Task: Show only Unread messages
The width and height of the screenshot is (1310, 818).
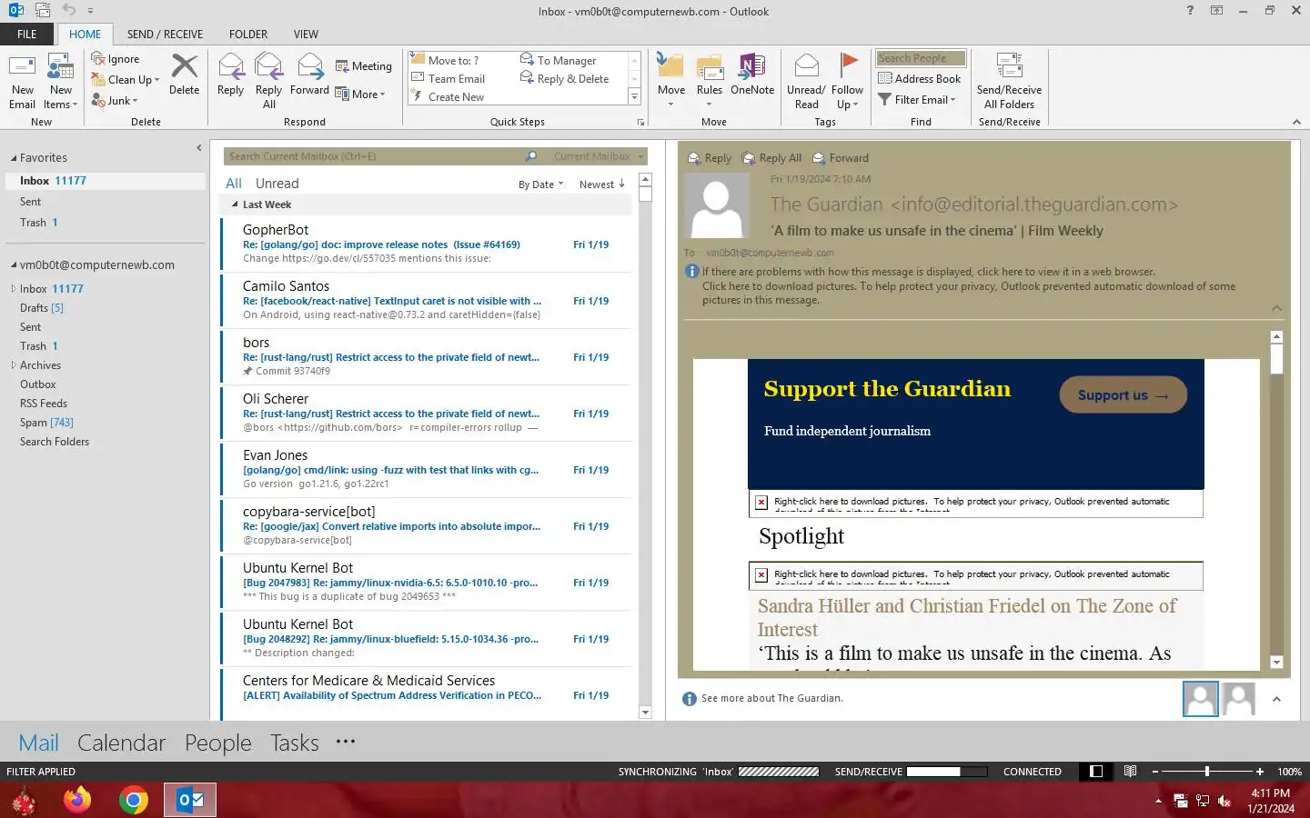Action: (277, 184)
